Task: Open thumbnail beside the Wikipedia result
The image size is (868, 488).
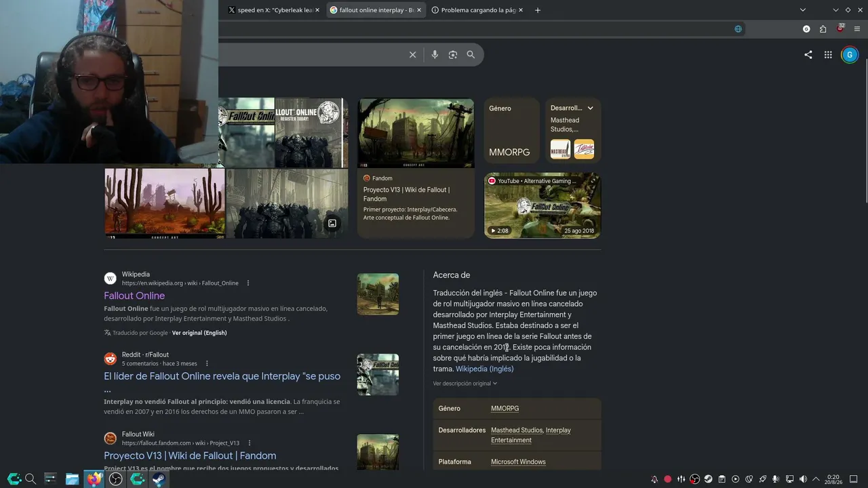Action: [x=378, y=294]
